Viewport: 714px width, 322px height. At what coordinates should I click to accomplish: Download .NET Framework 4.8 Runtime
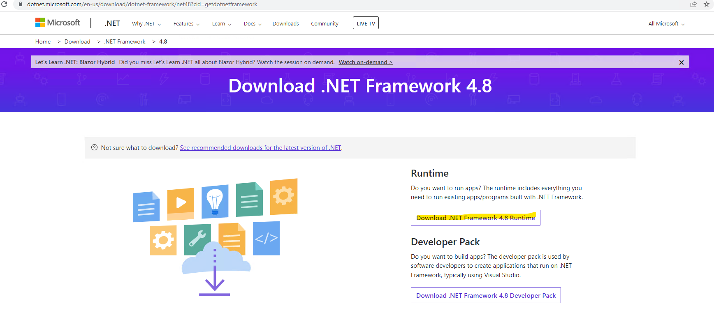[x=475, y=218]
